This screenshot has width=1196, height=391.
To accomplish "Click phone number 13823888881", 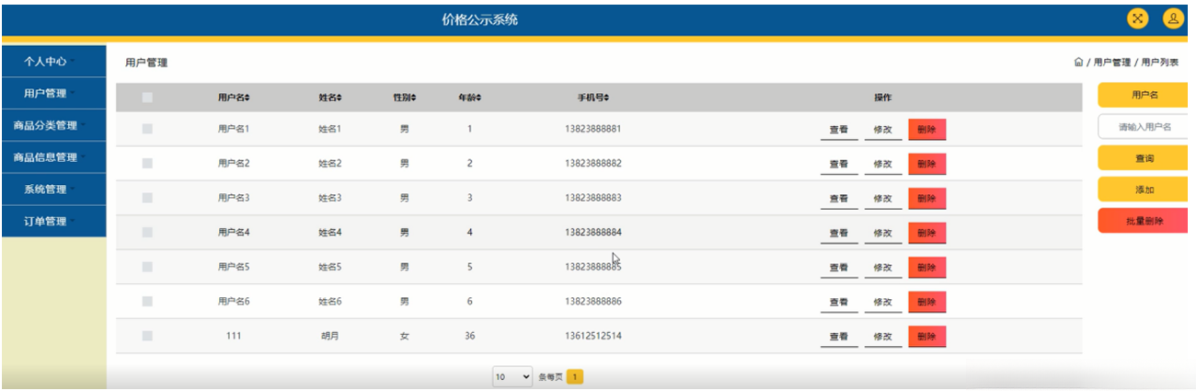I will point(593,130).
